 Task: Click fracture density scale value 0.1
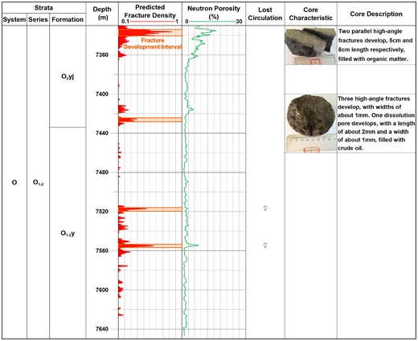[x=125, y=22]
